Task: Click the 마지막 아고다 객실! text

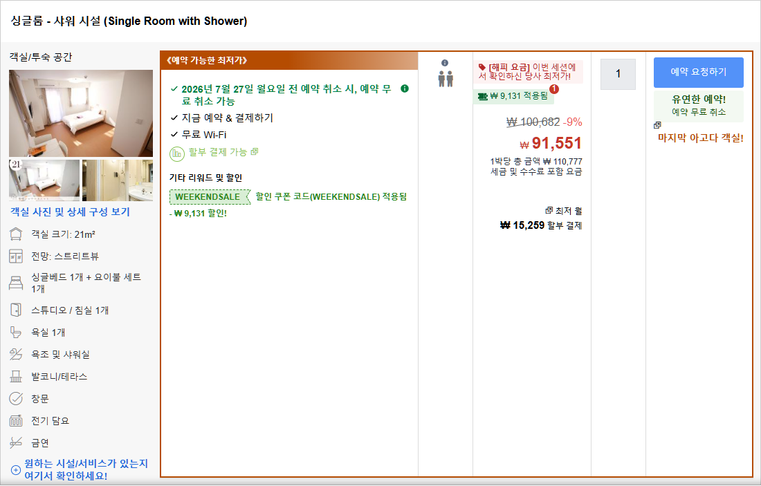Action: [700, 138]
